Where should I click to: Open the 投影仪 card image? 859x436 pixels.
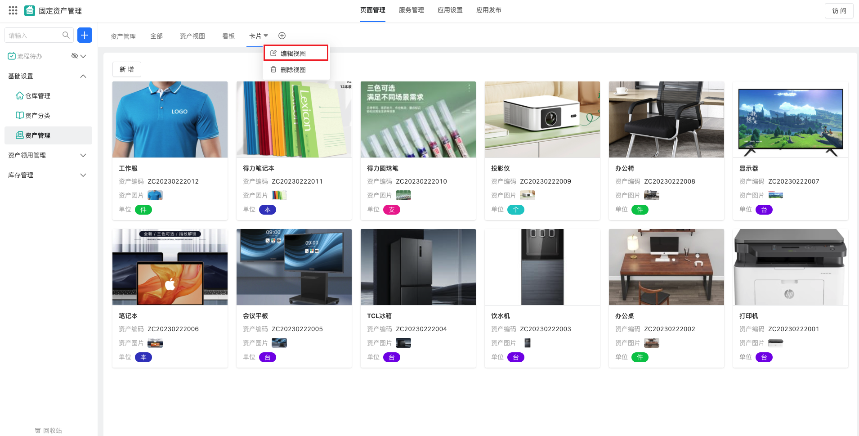(542, 119)
